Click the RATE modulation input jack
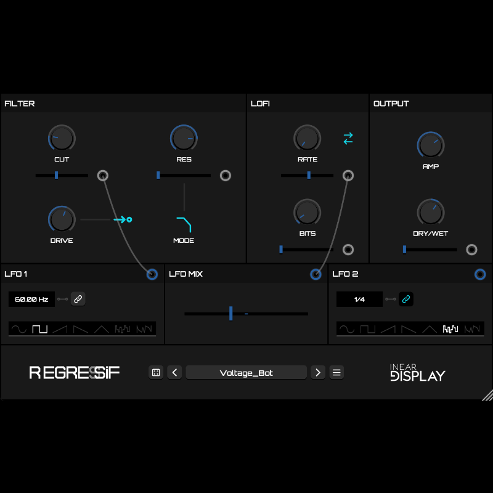493x493 pixels. [x=348, y=176]
